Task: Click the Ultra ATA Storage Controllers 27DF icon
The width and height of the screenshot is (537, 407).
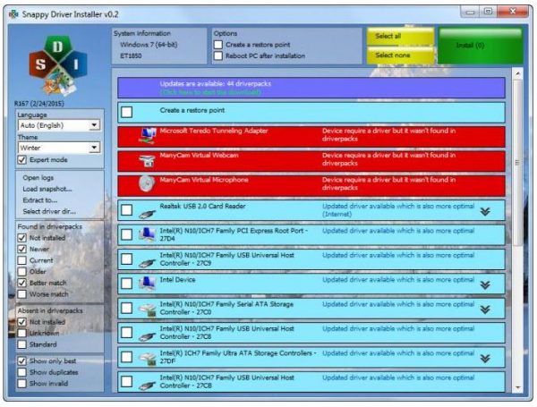Action: (x=148, y=359)
